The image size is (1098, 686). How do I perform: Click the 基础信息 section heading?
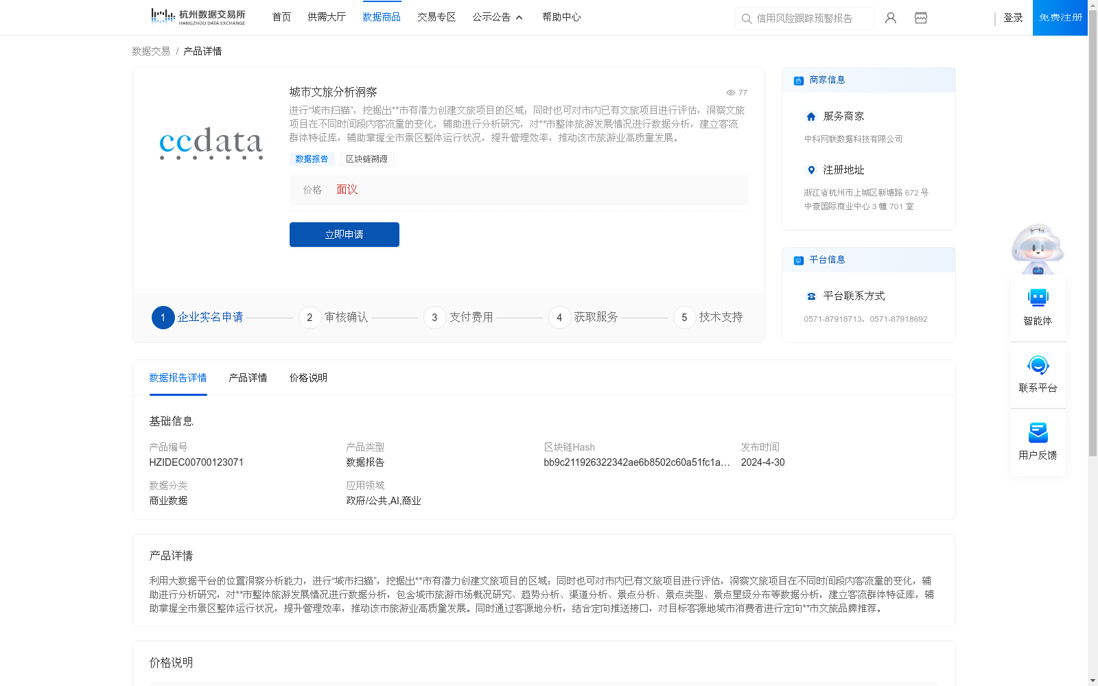[171, 421]
